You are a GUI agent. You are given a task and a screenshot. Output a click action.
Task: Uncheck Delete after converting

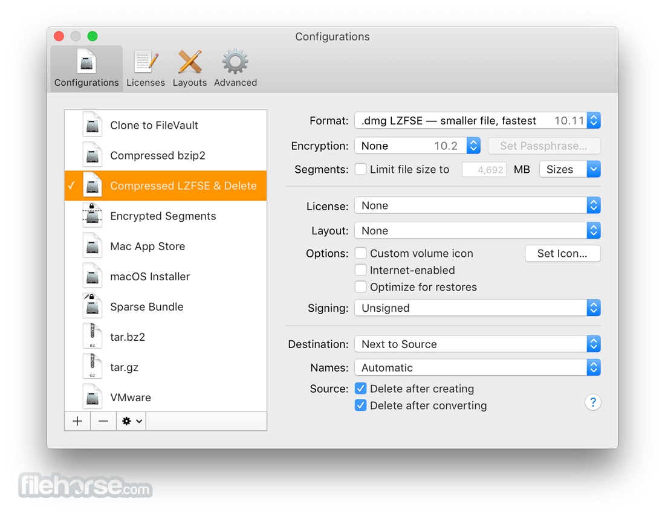tap(360, 405)
